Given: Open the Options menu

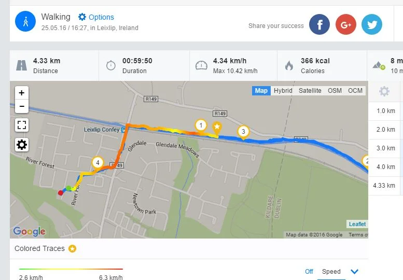Looking at the screenshot, I should point(96,17).
